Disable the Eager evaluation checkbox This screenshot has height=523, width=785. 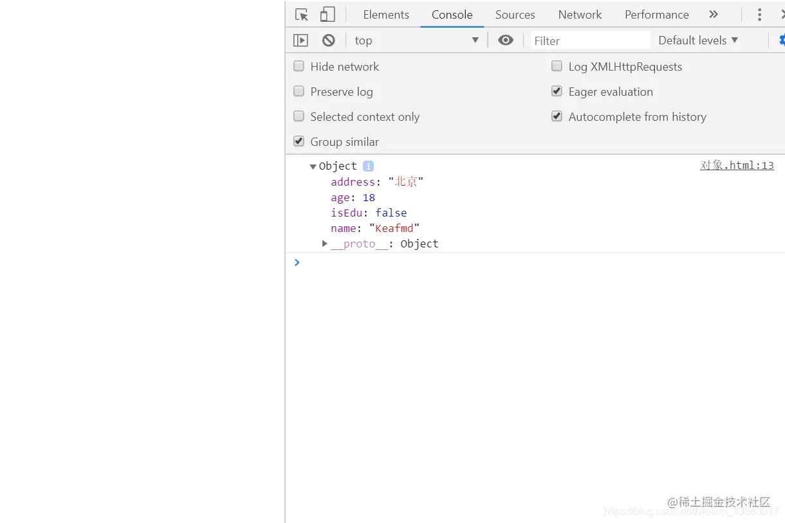point(557,91)
